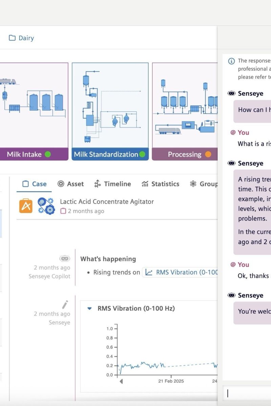Click the Senseye Copilot robot icon in timeline
Viewport: 271px width, 406px height.
(x=65, y=259)
